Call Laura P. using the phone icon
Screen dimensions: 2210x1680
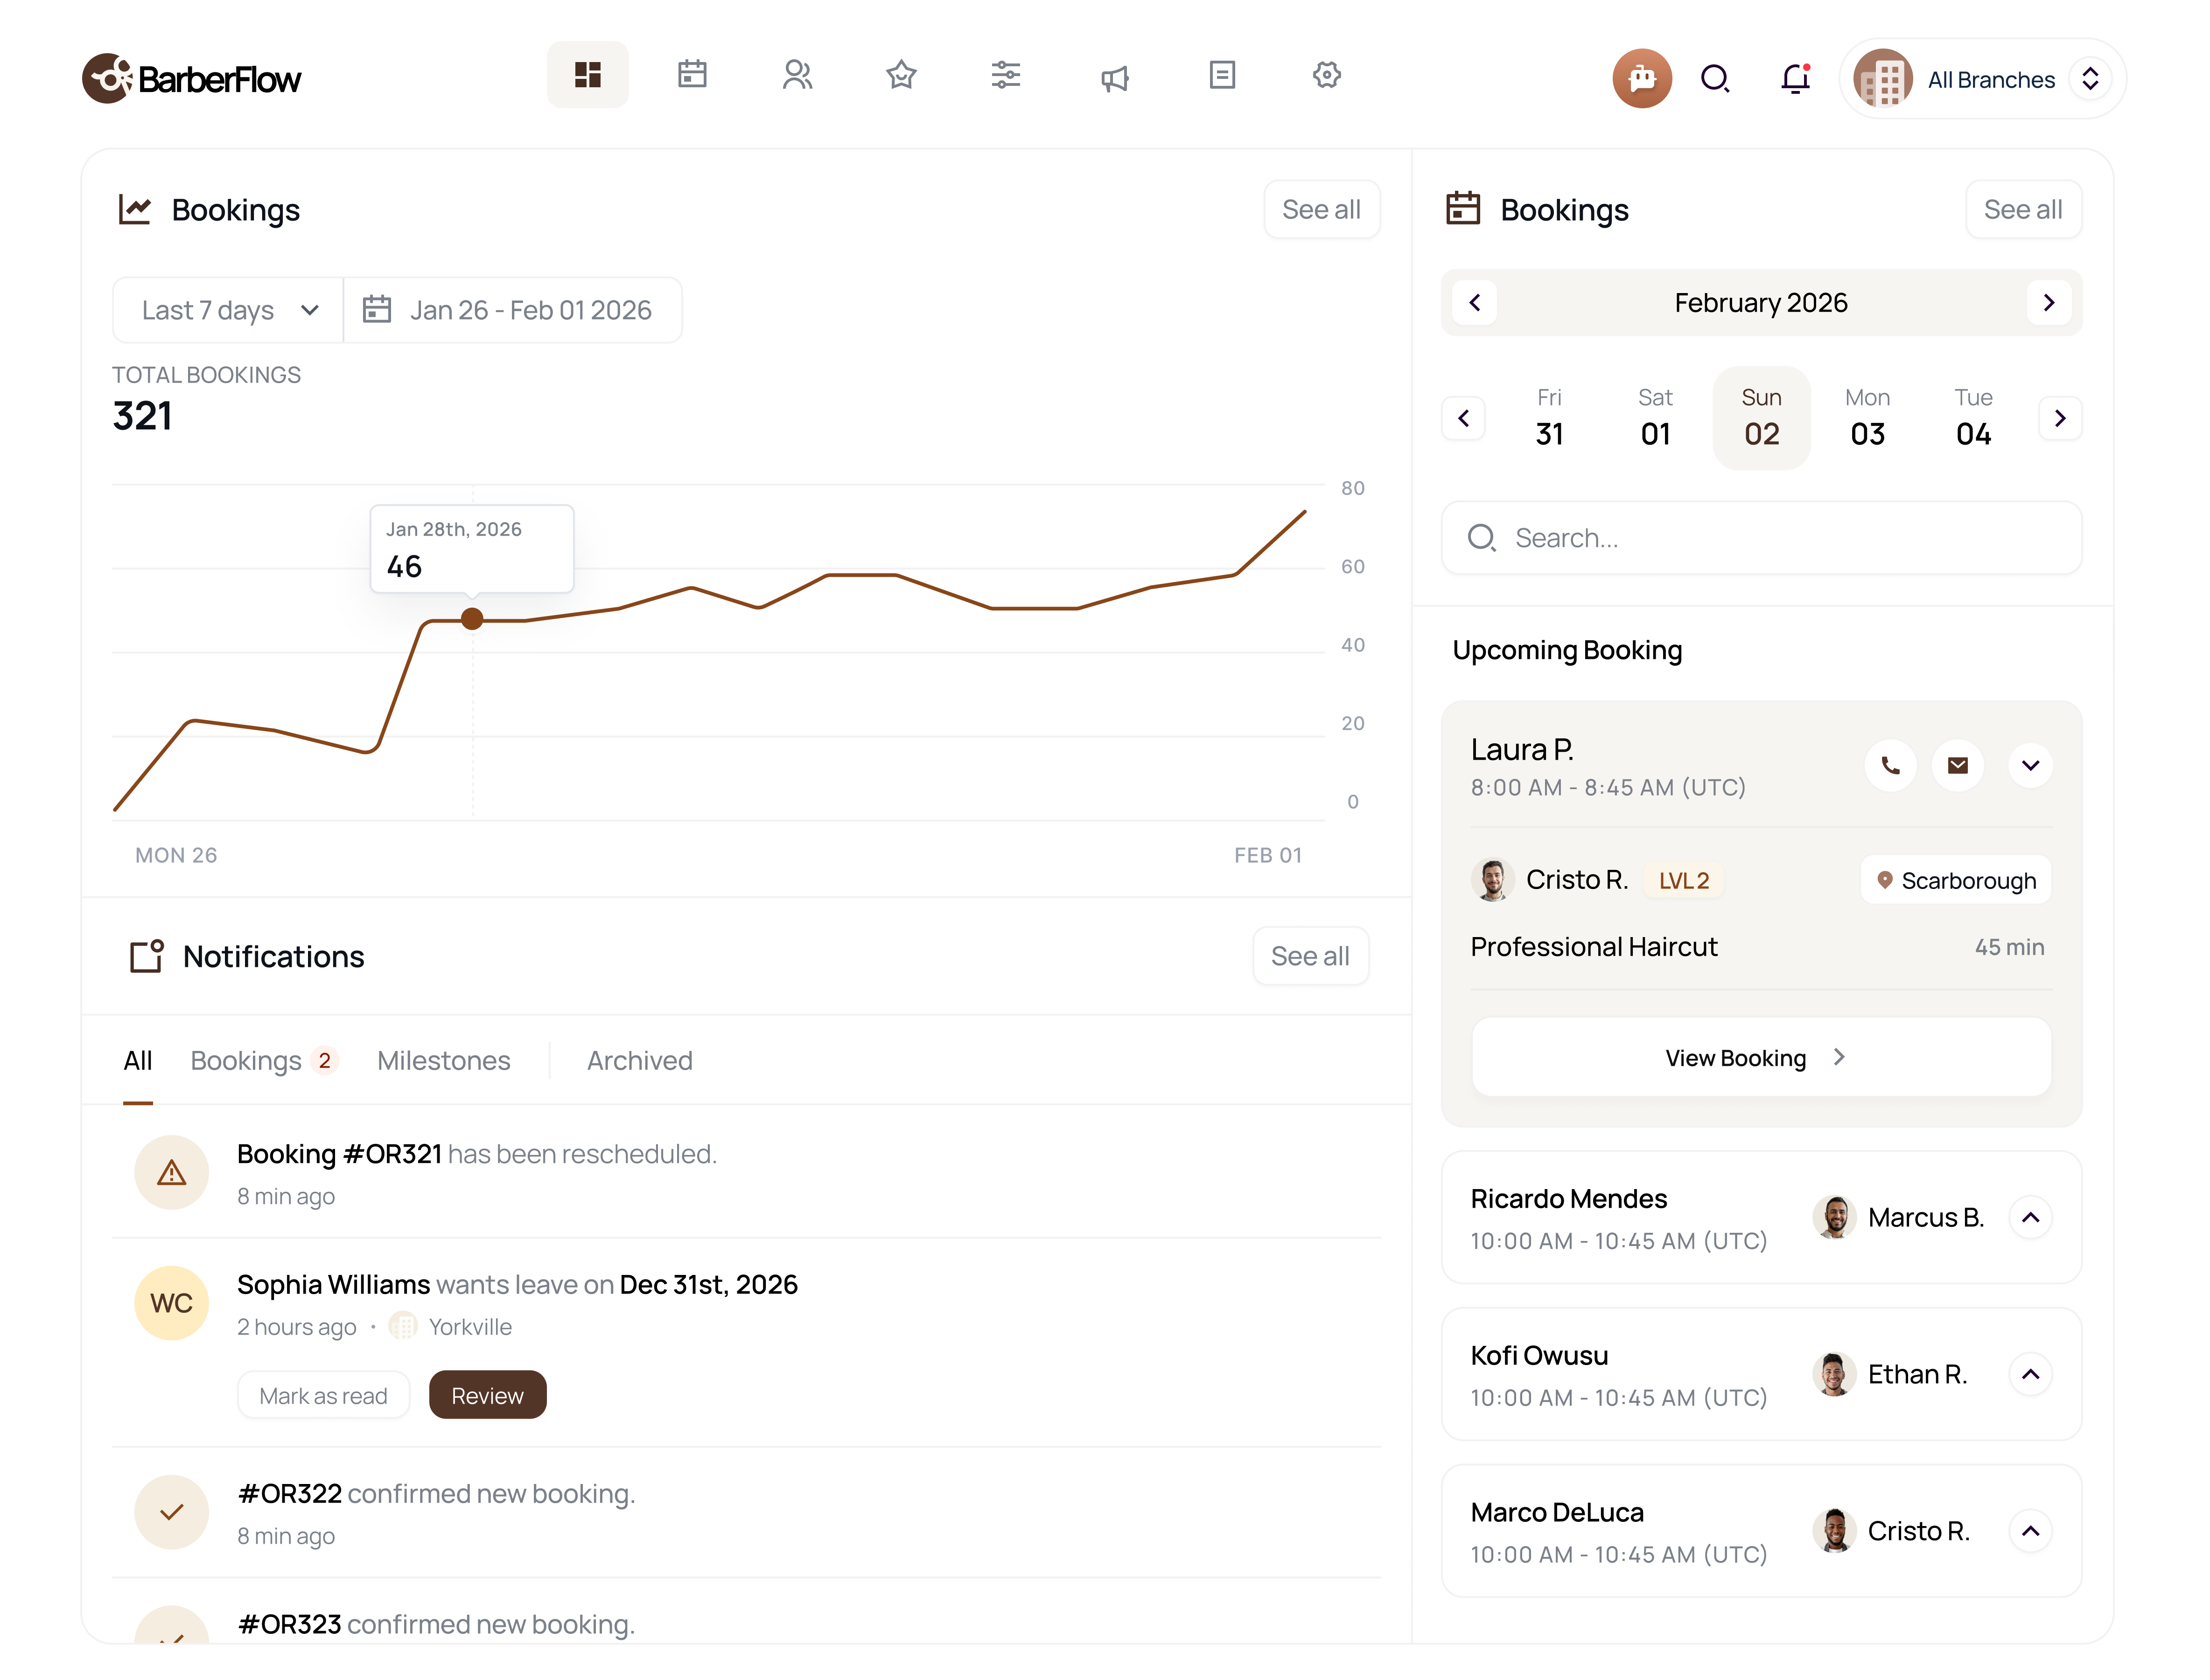click(1890, 765)
